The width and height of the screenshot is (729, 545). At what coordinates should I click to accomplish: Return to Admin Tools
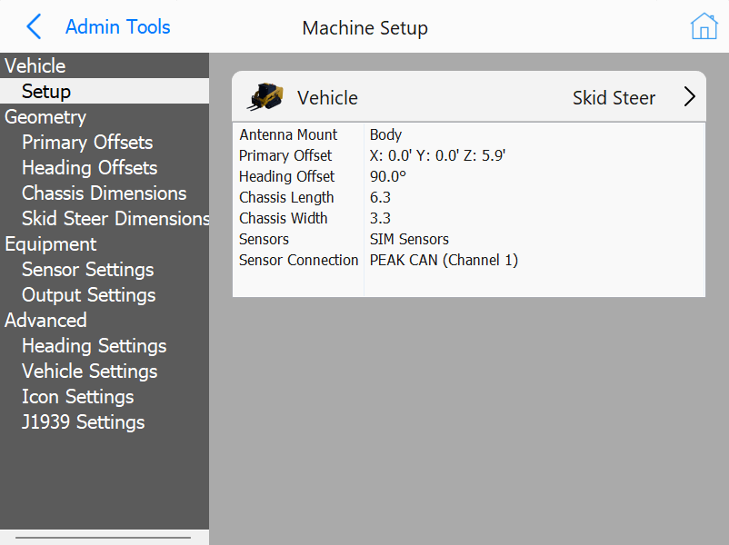pos(117,27)
